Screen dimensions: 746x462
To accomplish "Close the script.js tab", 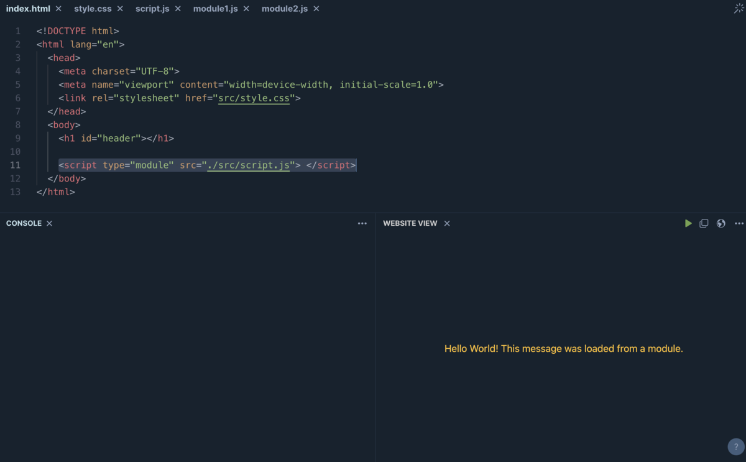I will coord(178,9).
